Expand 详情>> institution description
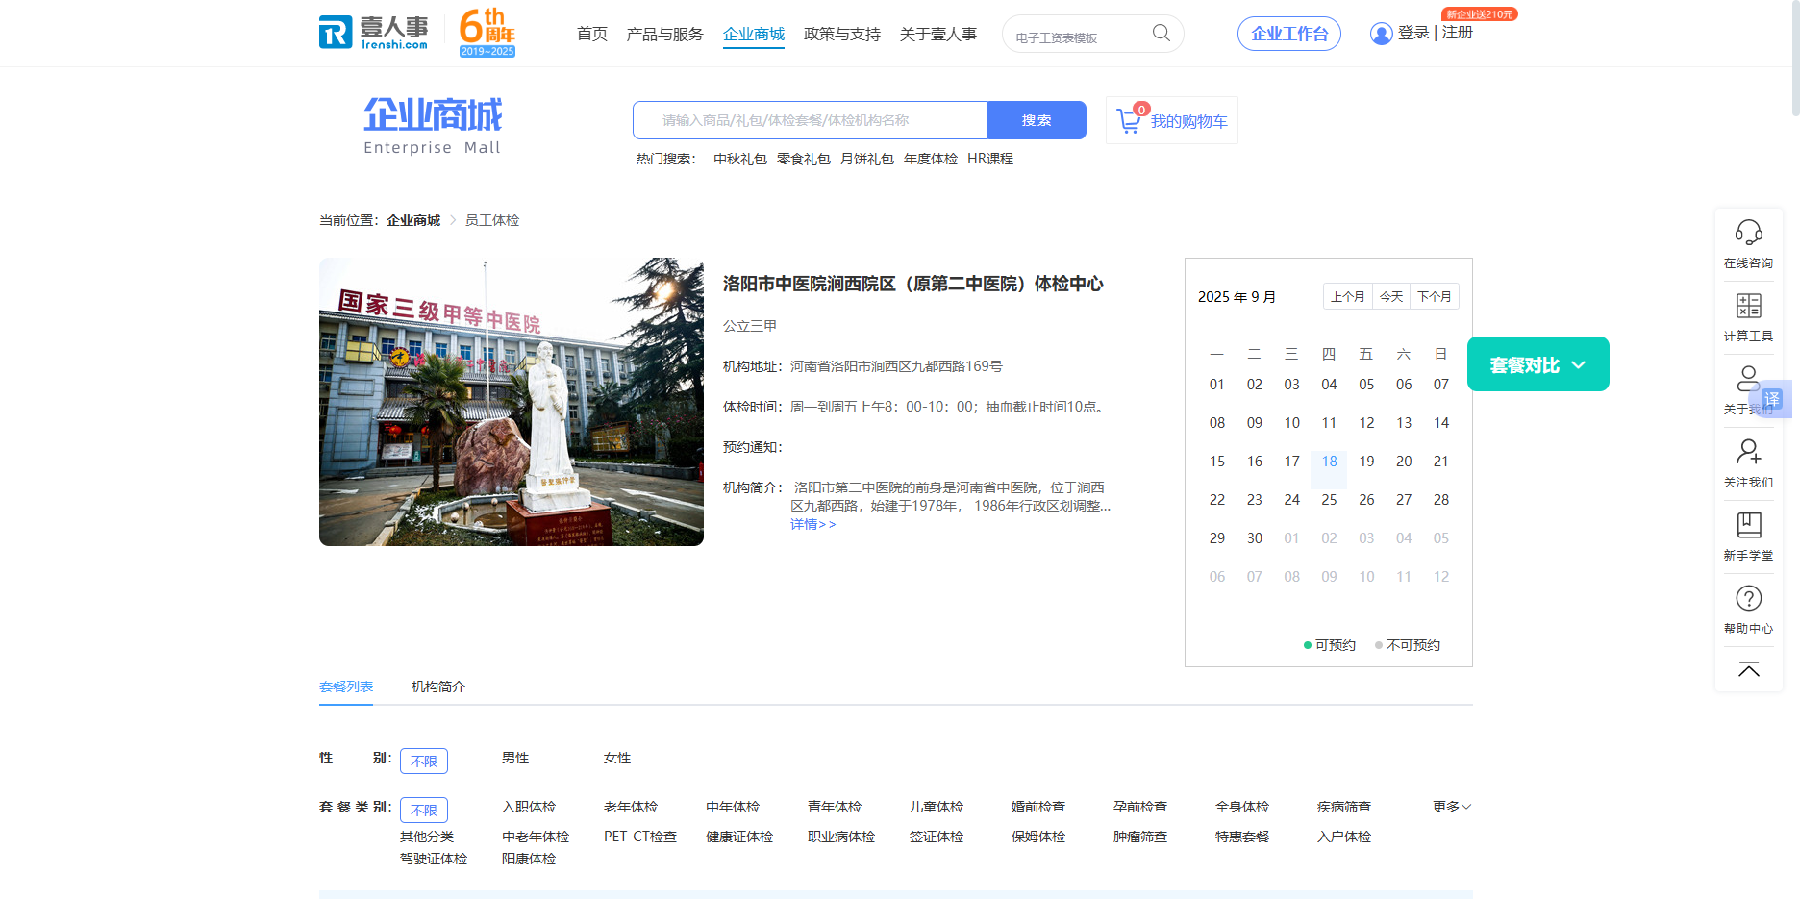 pos(813,524)
